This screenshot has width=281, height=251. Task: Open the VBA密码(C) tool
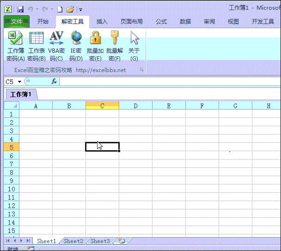[56, 46]
